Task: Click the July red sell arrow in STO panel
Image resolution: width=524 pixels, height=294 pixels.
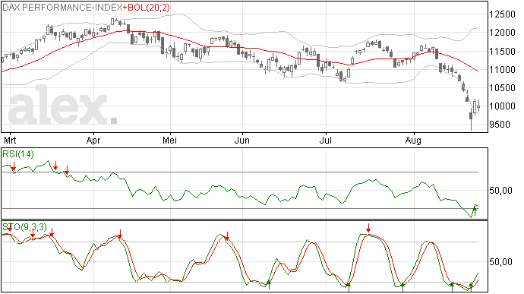Action: (368, 229)
